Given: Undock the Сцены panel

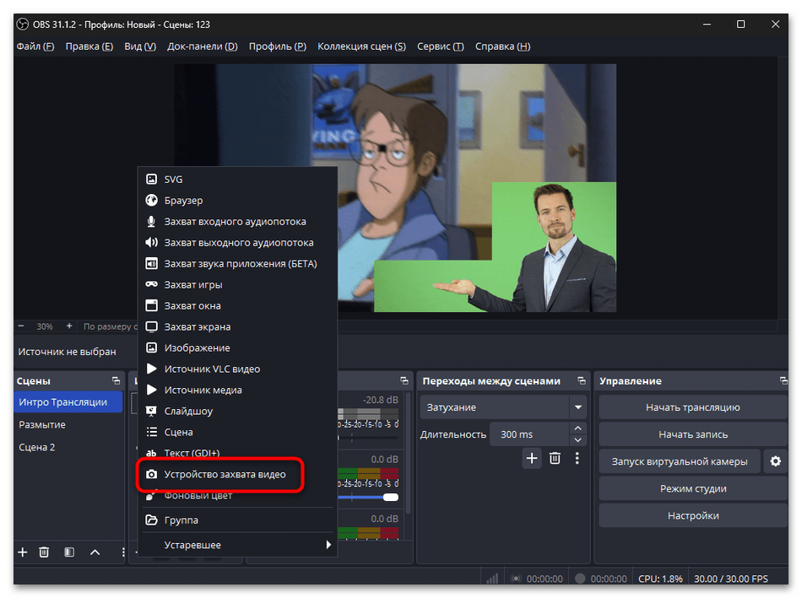Looking at the screenshot, I should tap(117, 380).
